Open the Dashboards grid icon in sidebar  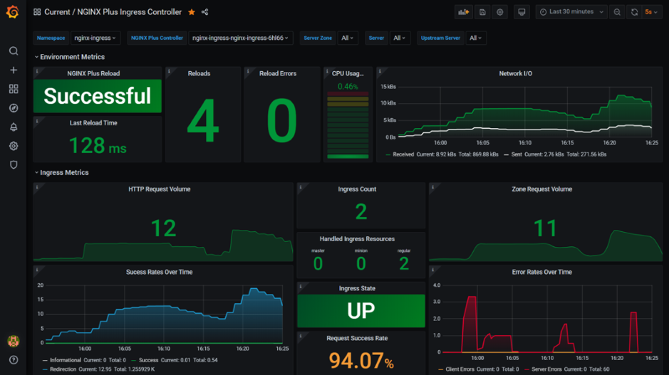coord(14,89)
